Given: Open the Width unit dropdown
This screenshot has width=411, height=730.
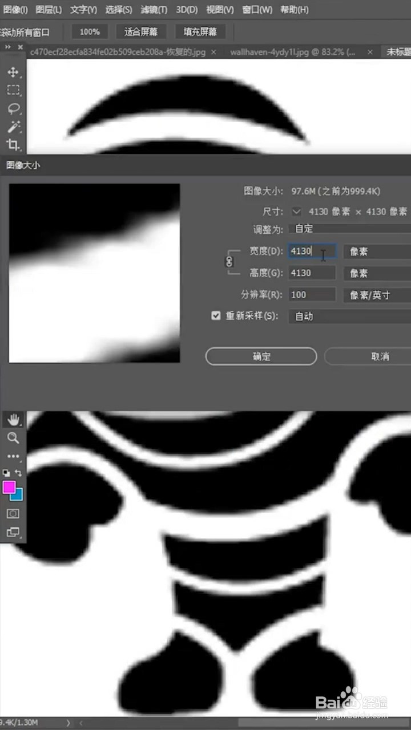Looking at the screenshot, I should click(377, 252).
